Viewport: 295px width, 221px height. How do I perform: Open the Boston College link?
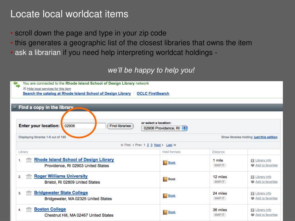(50, 209)
